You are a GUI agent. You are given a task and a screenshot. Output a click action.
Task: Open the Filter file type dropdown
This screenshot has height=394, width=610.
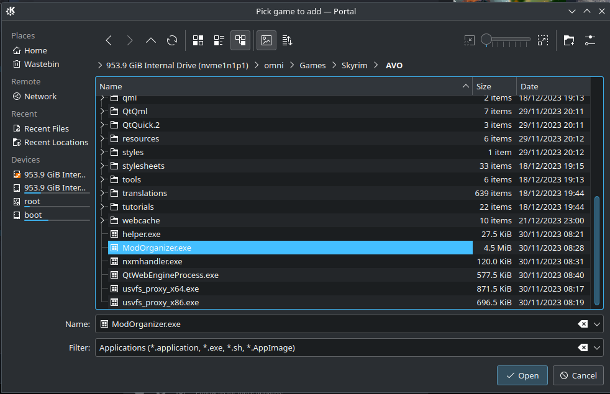pyautogui.click(x=598, y=348)
